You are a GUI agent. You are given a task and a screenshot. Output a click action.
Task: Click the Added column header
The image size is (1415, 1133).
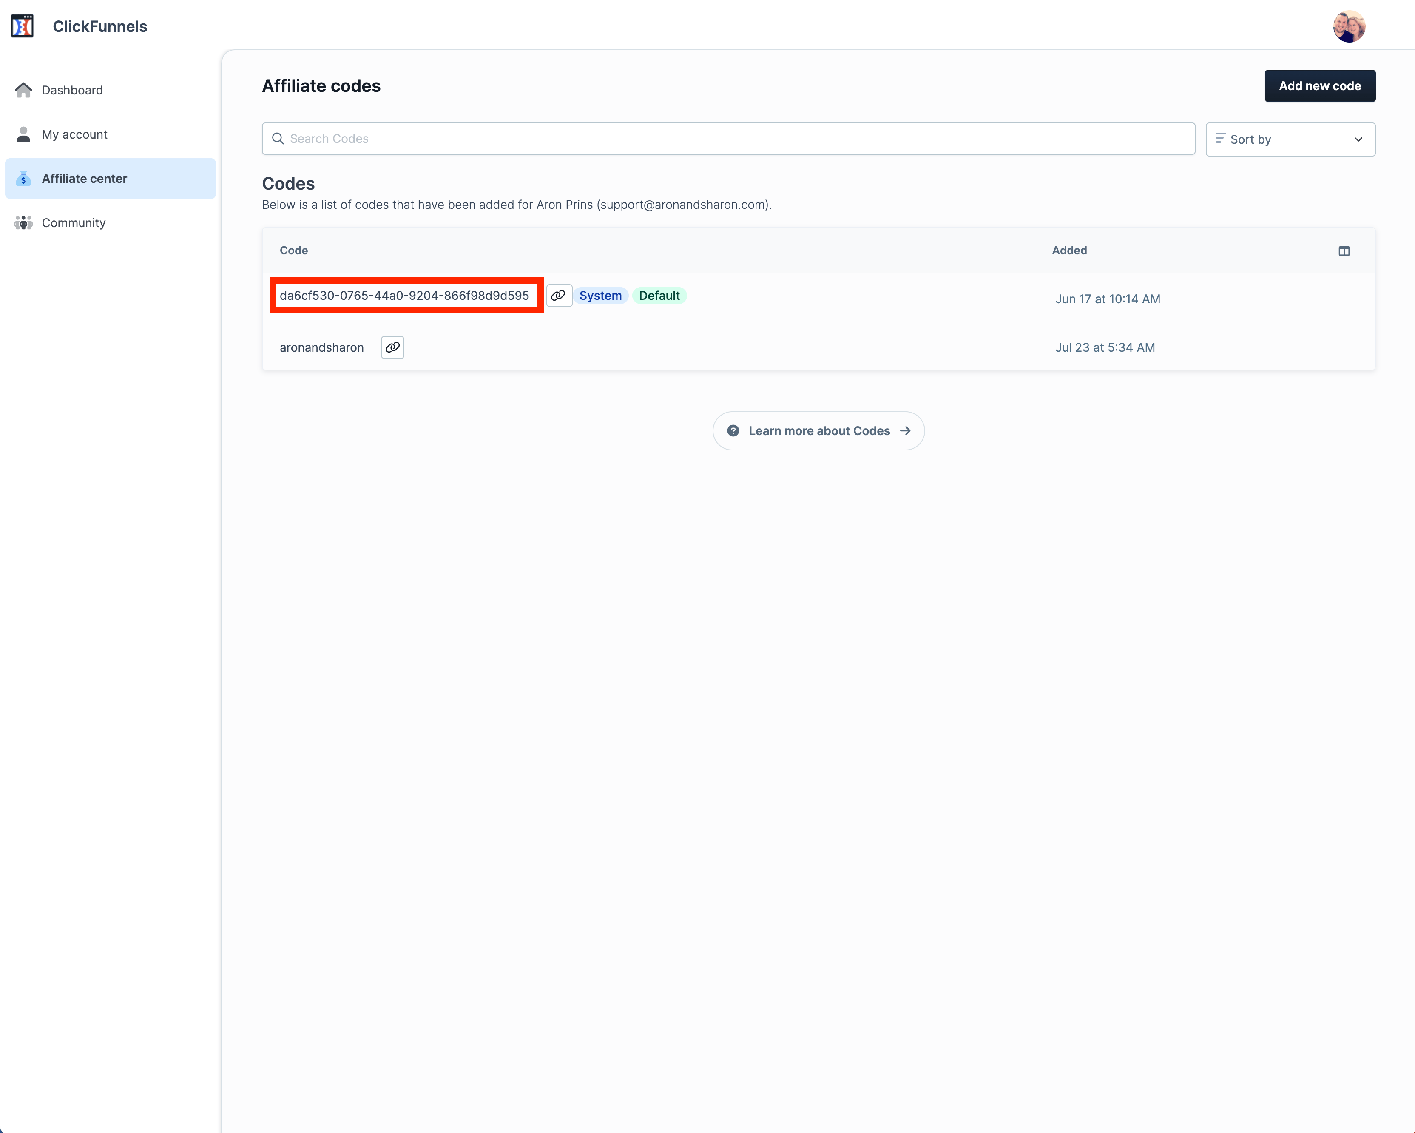pyautogui.click(x=1069, y=250)
